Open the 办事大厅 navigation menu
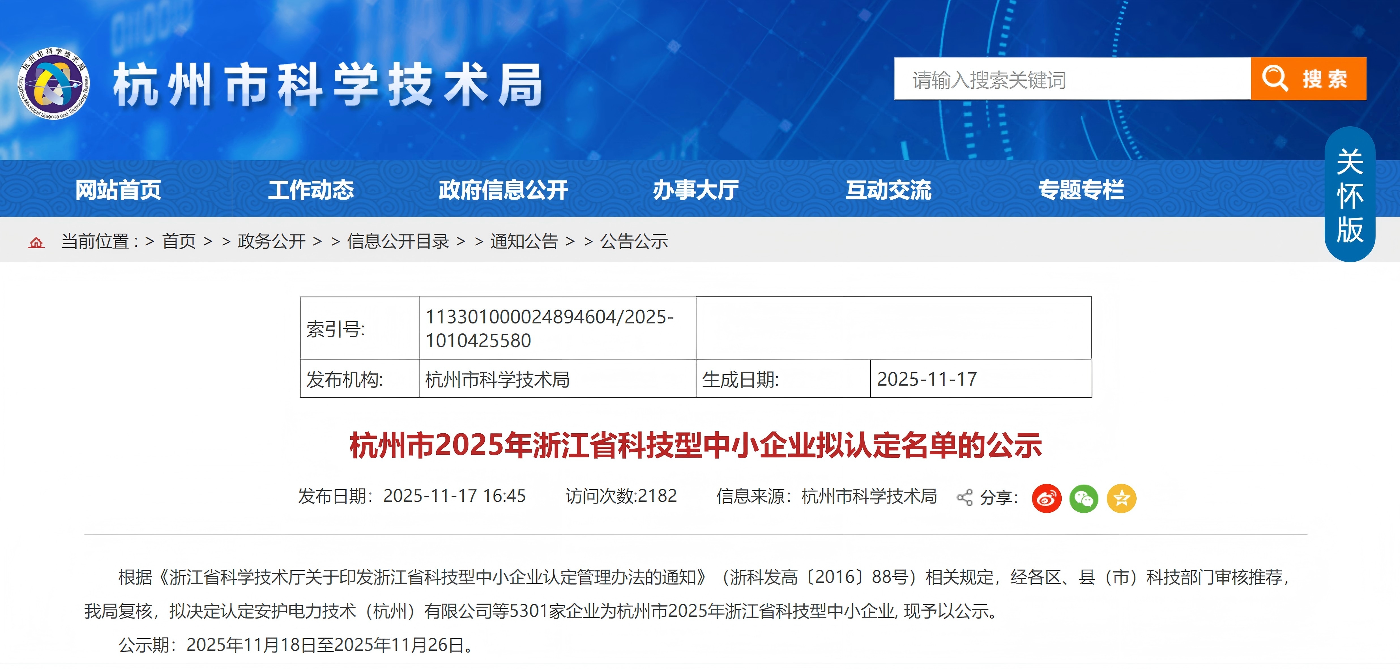Image resolution: width=1400 pixels, height=669 pixels. tap(695, 190)
